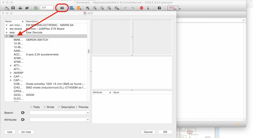
Task: Switch to board with SCH/BRD icon
Action: coord(35,8)
